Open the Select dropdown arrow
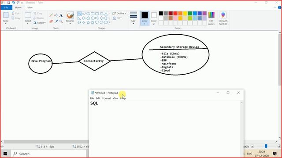The width and height of the screenshot is (282, 158). tap(28, 24)
